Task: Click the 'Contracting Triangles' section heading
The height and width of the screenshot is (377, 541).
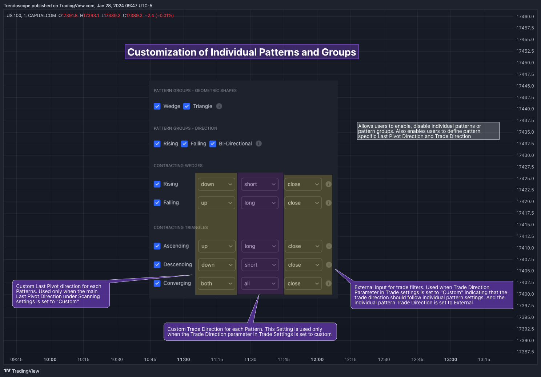Action: pyautogui.click(x=181, y=227)
